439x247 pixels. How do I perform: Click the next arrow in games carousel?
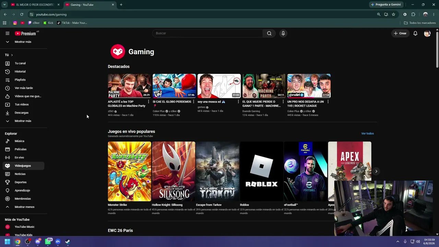pyautogui.click(x=376, y=171)
